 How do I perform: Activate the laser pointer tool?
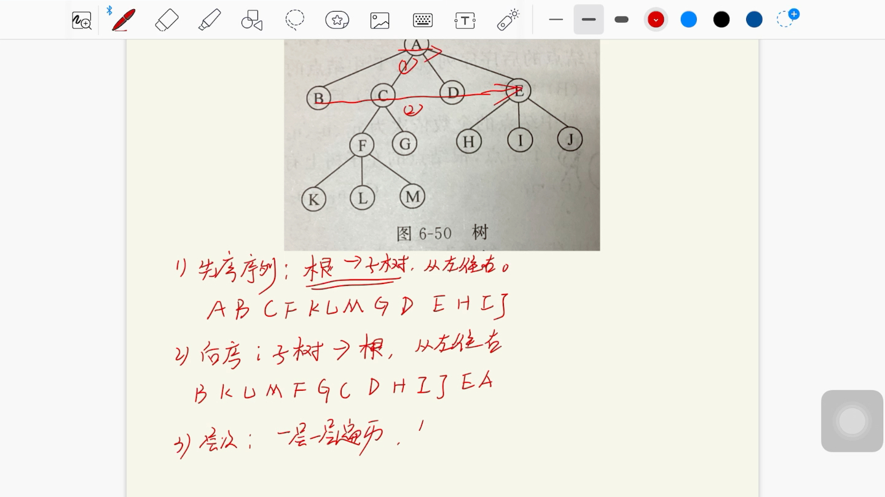pos(508,19)
